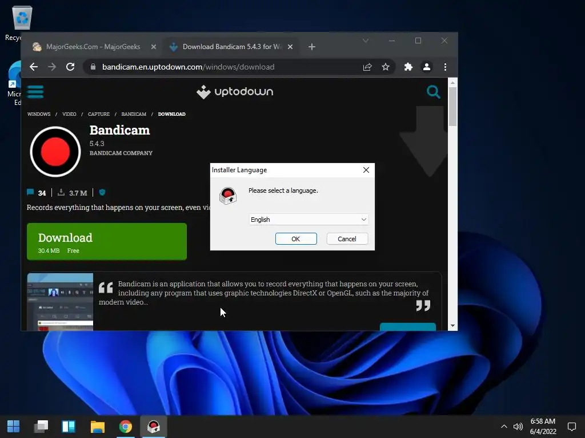Switch to the MajorGeeks.Com tab
Viewport: 585px width, 438px height.
point(93,47)
